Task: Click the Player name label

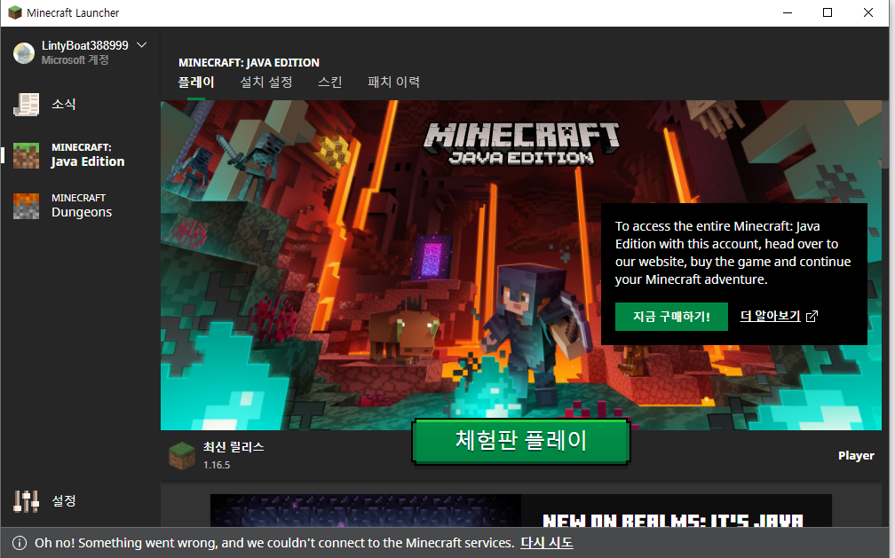Action: [856, 455]
